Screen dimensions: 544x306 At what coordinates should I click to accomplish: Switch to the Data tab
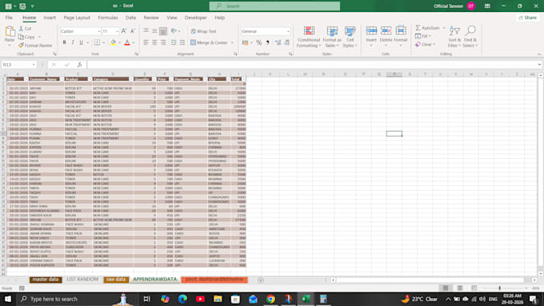tap(130, 18)
